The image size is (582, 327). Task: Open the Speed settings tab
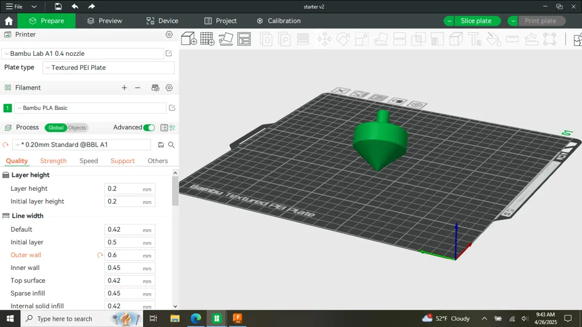click(x=88, y=161)
